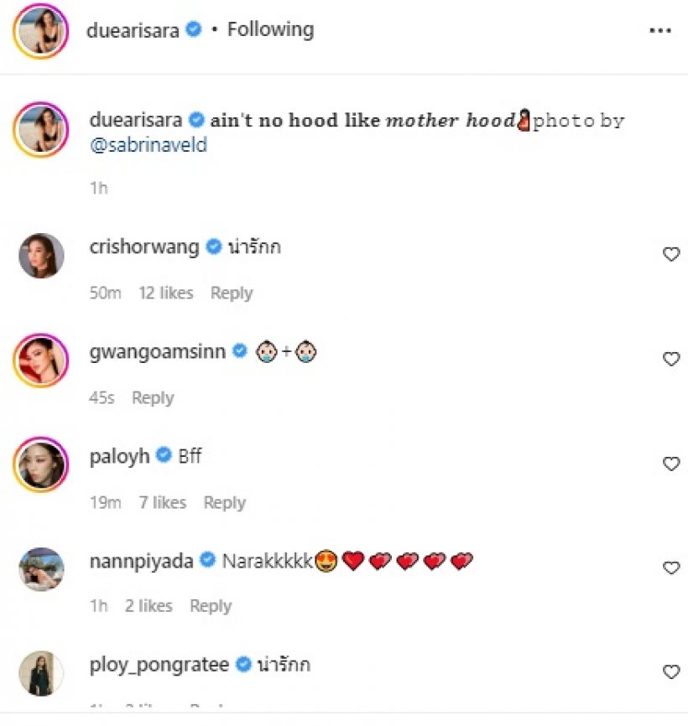View the 12 likes on crishorwang's comment

tap(166, 293)
